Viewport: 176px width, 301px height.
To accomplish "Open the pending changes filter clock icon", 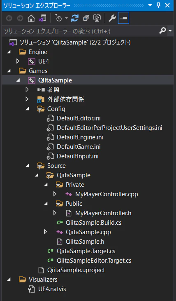I will pyautogui.click(x=58, y=18).
